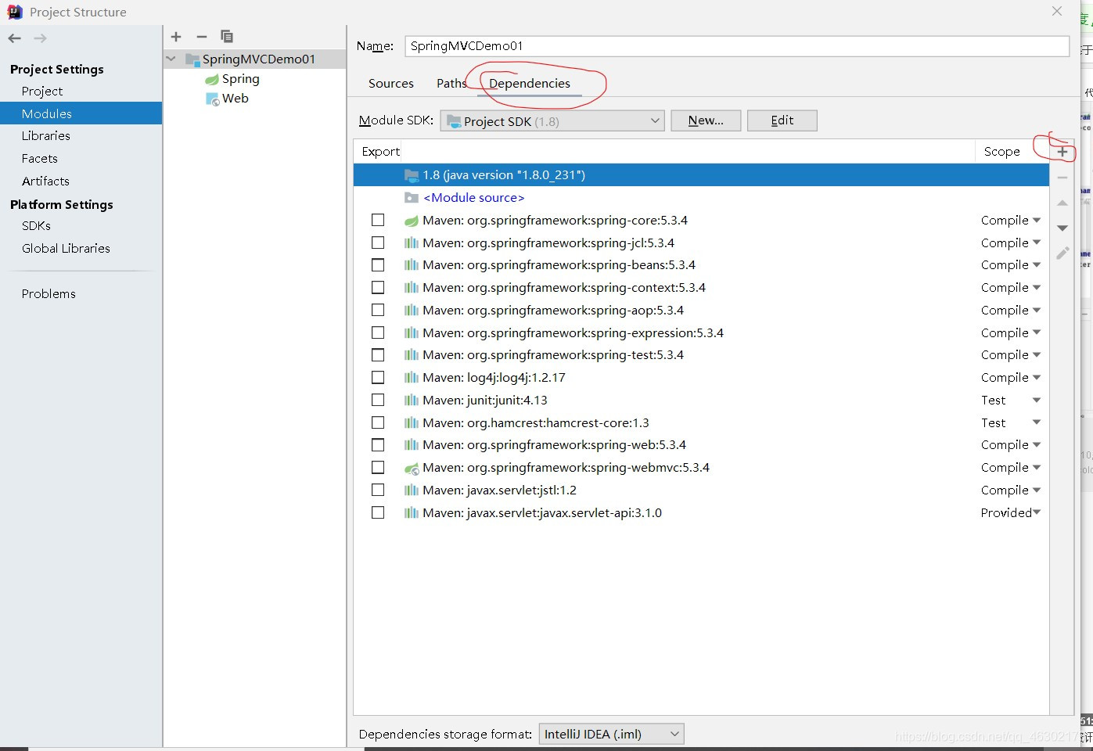Click the spring-core library leaf icon

(x=412, y=221)
